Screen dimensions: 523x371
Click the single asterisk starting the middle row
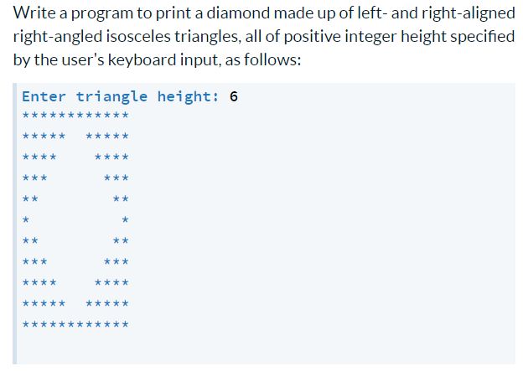point(26,220)
